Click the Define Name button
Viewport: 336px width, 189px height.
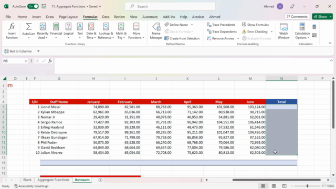point(176,25)
